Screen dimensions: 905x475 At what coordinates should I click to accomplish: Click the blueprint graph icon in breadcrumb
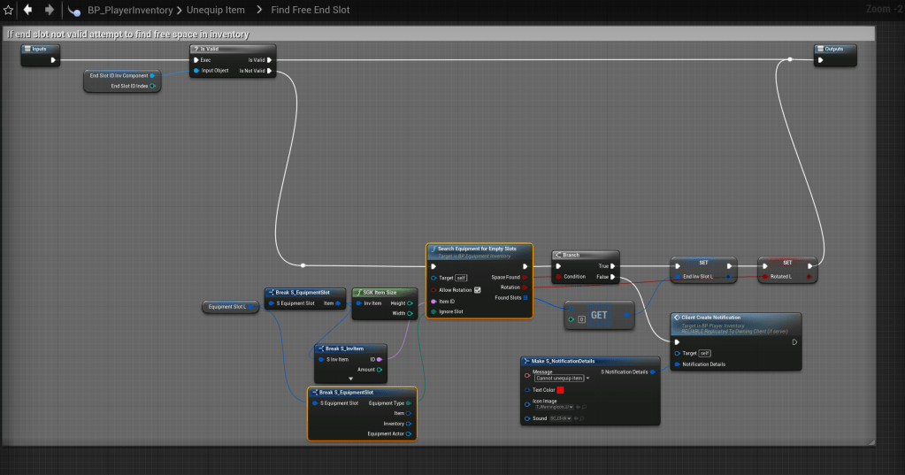tap(75, 10)
